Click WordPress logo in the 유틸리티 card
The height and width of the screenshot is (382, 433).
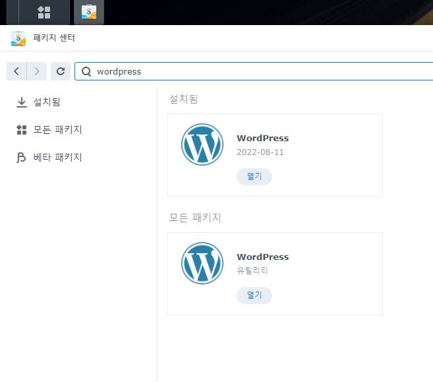point(202,263)
